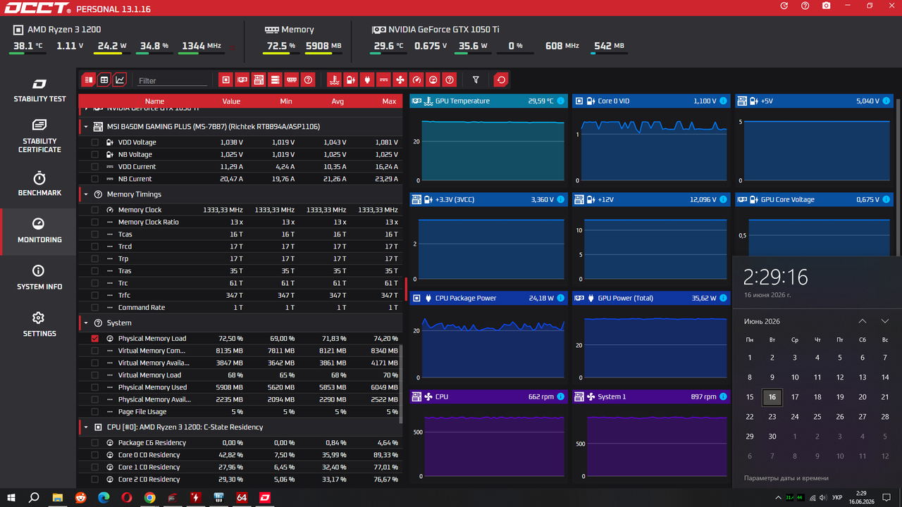902x507 pixels.
Task: Click the GPU device filter icon
Action: [x=242, y=80]
